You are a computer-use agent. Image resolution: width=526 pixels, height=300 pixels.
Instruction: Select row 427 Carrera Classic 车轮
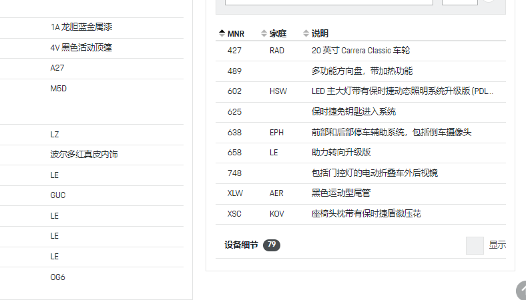[x=360, y=51]
